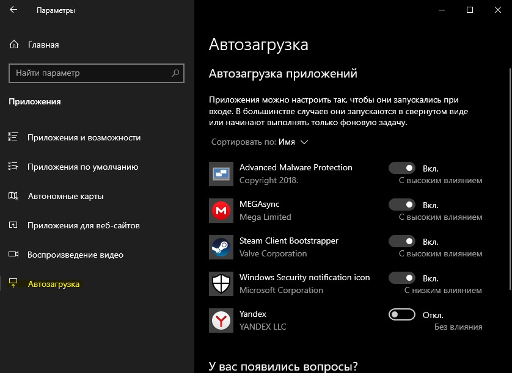Click the Copyright 2018. text

[x=269, y=181]
